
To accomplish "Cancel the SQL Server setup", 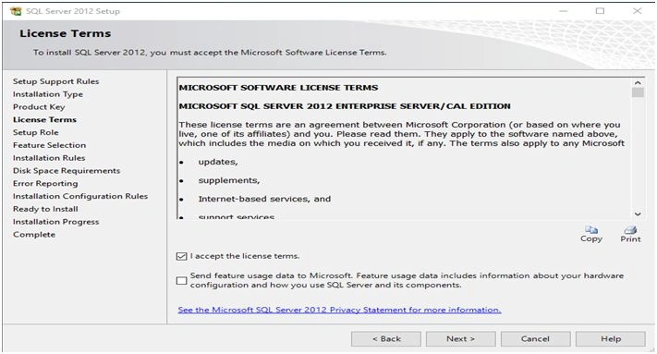I will (x=535, y=339).
